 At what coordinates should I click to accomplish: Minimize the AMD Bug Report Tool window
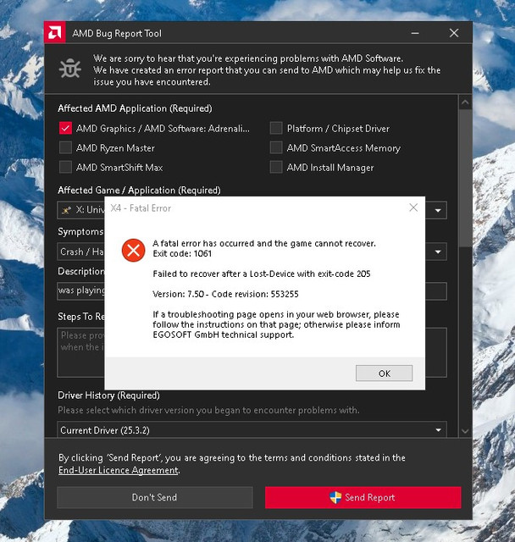pos(415,33)
